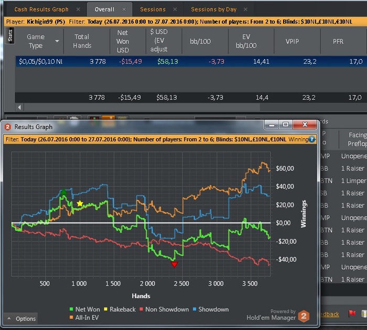
Task: Open the Sessions by Day tab
Action: (214, 9)
